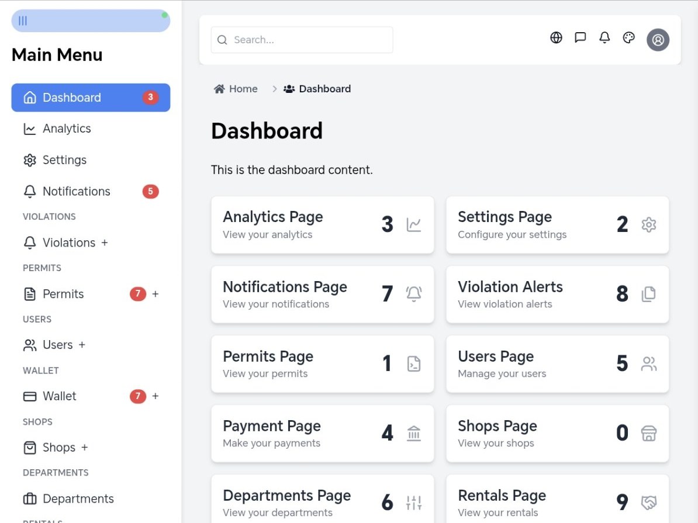698x523 pixels.
Task: Click the bag icon beside Shops menu
Action: pos(30,448)
